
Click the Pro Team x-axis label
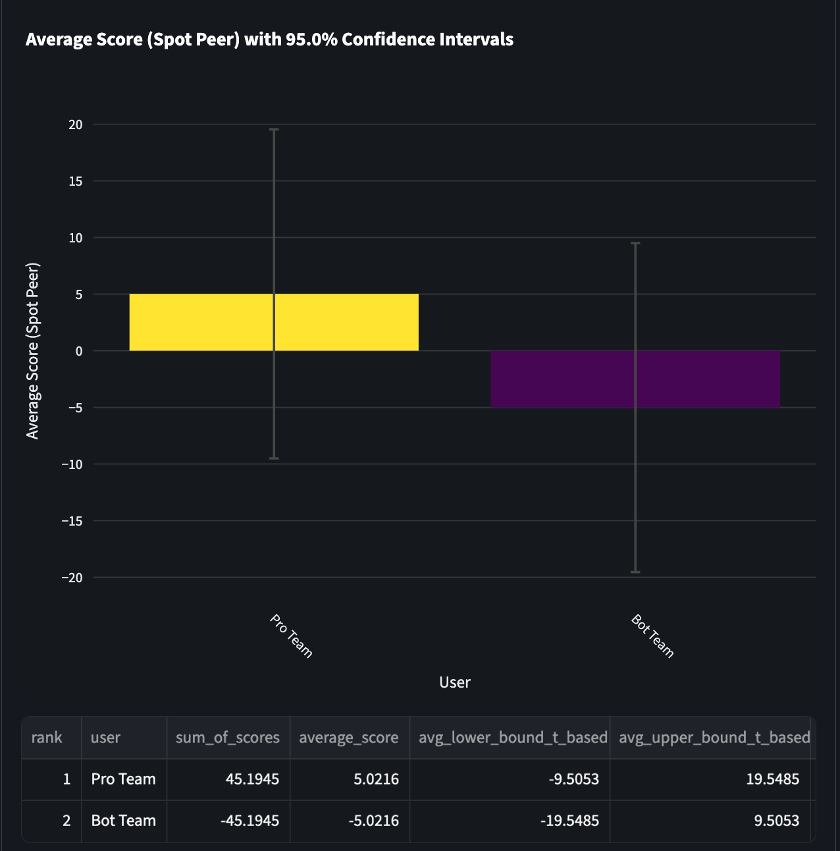291,636
